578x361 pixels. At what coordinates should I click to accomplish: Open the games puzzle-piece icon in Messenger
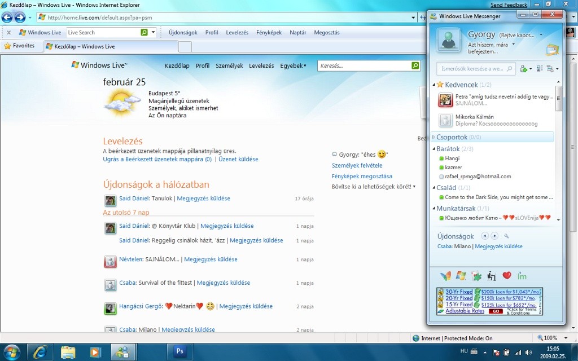(476, 276)
